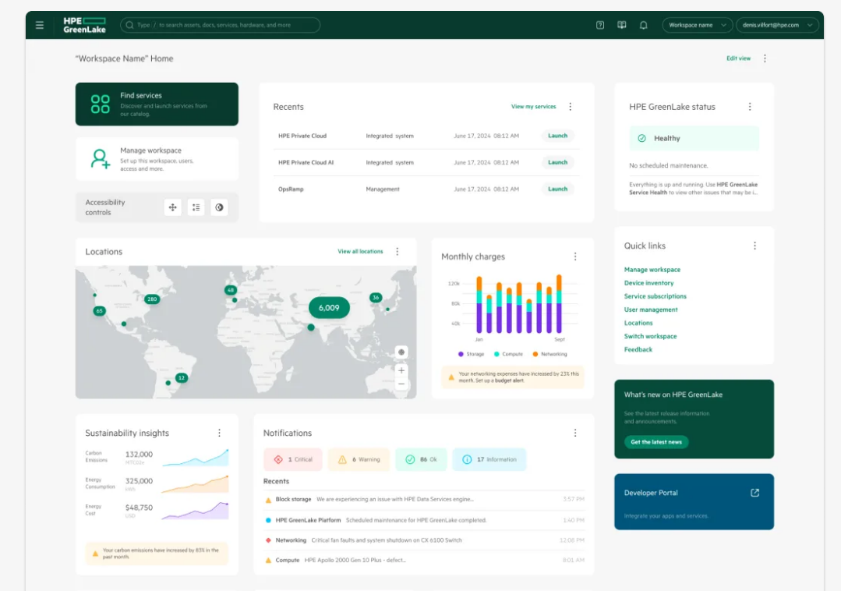Screen dimensions: 841x591
Task: Open Locations quick link
Action: pos(638,324)
